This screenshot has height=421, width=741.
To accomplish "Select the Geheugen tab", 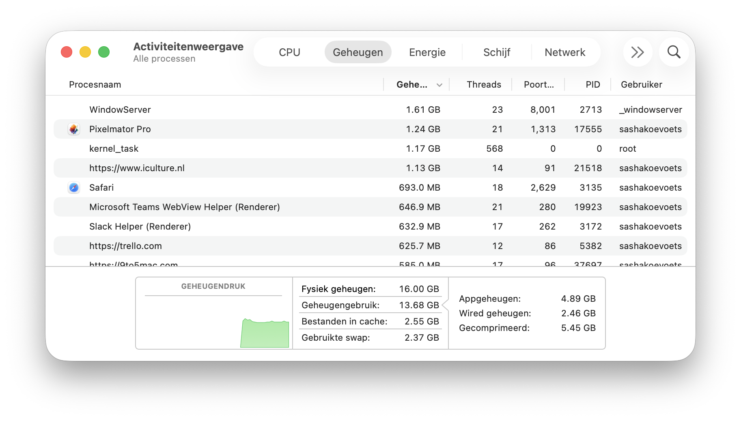I will point(358,52).
